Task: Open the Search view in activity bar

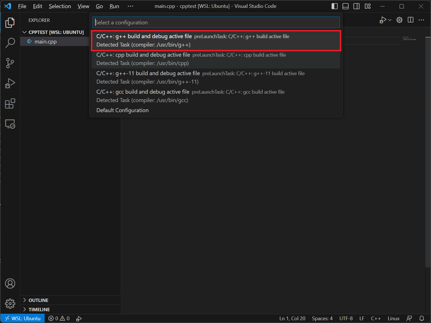Action: pos(10,43)
